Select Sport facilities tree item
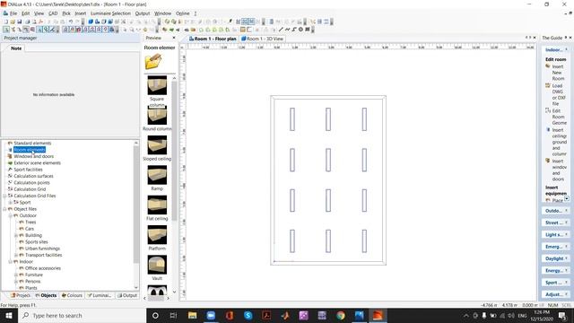 point(28,170)
